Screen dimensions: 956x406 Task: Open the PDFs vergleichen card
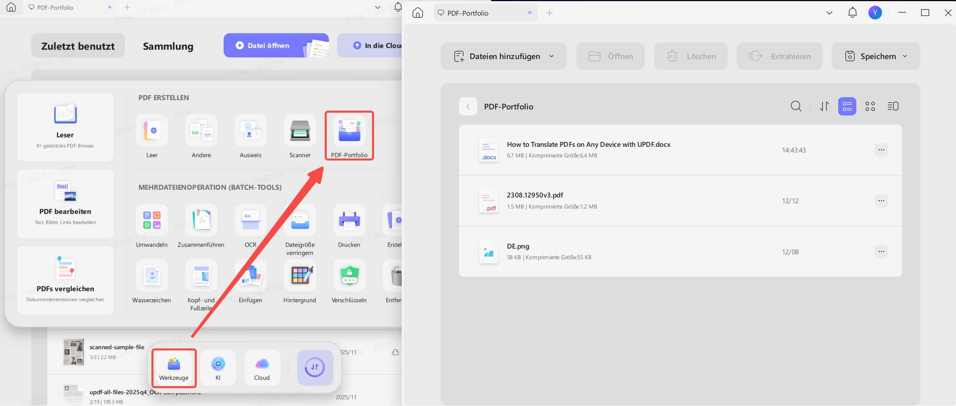pyautogui.click(x=65, y=280)
